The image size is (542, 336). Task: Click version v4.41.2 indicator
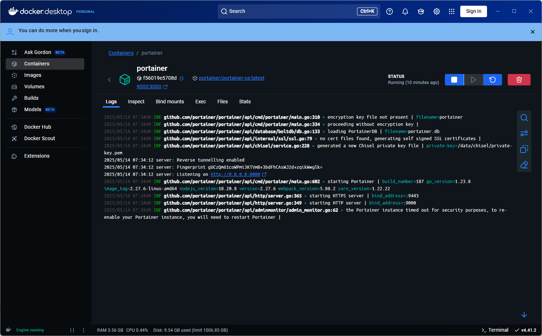(526, 330)
